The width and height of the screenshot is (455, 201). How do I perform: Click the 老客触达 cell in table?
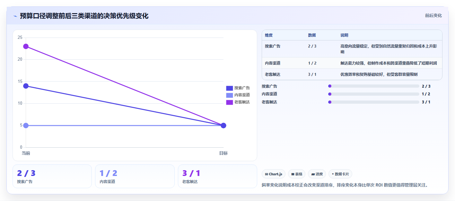[273, 74]
